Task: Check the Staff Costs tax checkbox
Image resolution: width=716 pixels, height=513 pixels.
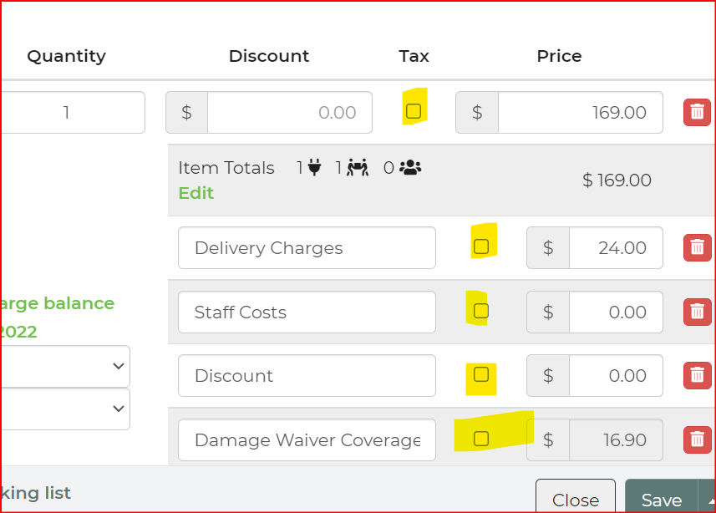Action: tap(481, 311)
